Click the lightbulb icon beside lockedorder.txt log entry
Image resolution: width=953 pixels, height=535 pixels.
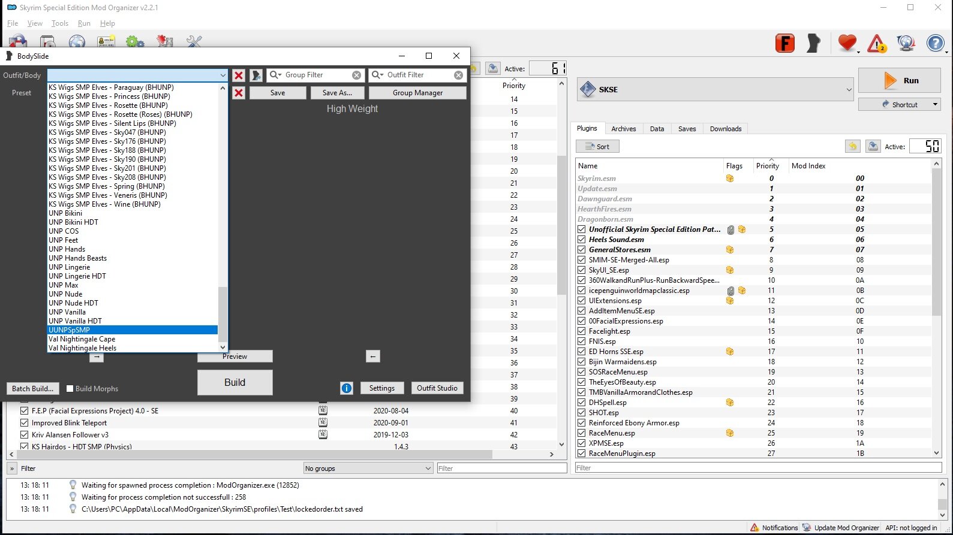pyautogui.click(x=73, y=509)
